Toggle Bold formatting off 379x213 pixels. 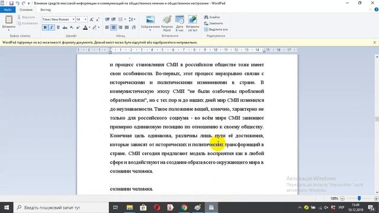click(x=45, y=28)
